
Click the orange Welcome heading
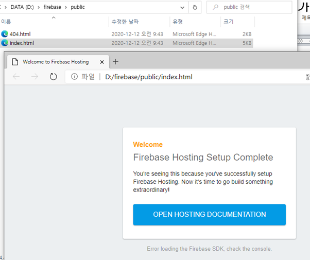pos(148,145)
